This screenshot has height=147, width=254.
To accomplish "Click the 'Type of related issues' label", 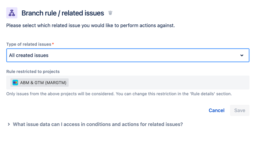I will 29,44.
